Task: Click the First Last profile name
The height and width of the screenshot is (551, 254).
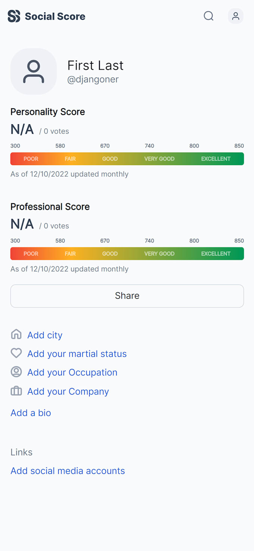Action: click(x=95, y=66)
